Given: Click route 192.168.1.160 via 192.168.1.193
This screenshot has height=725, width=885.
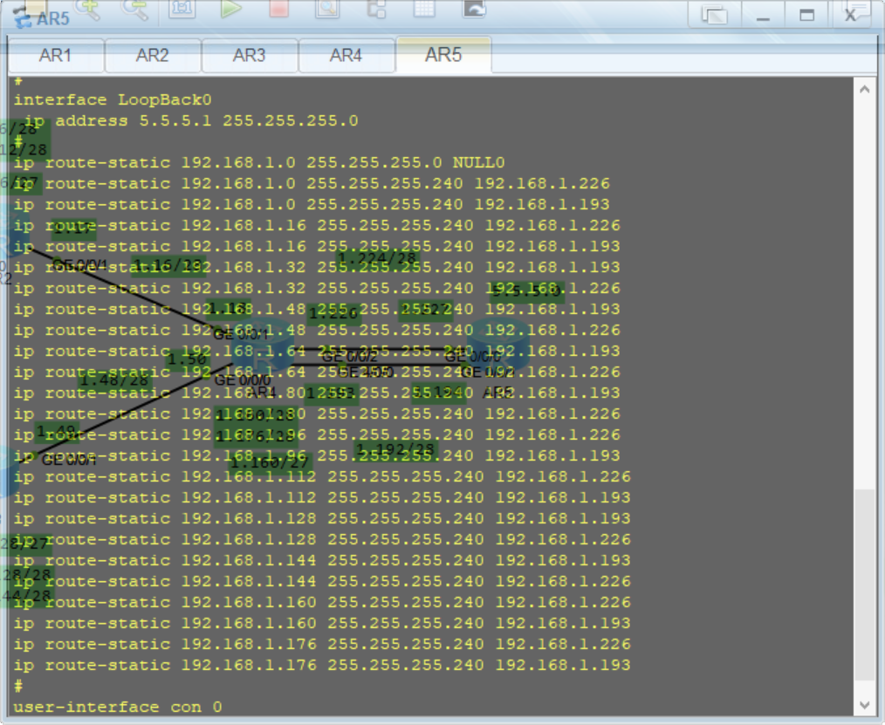Looking at the screenshot, I should (x=322, y=623).
